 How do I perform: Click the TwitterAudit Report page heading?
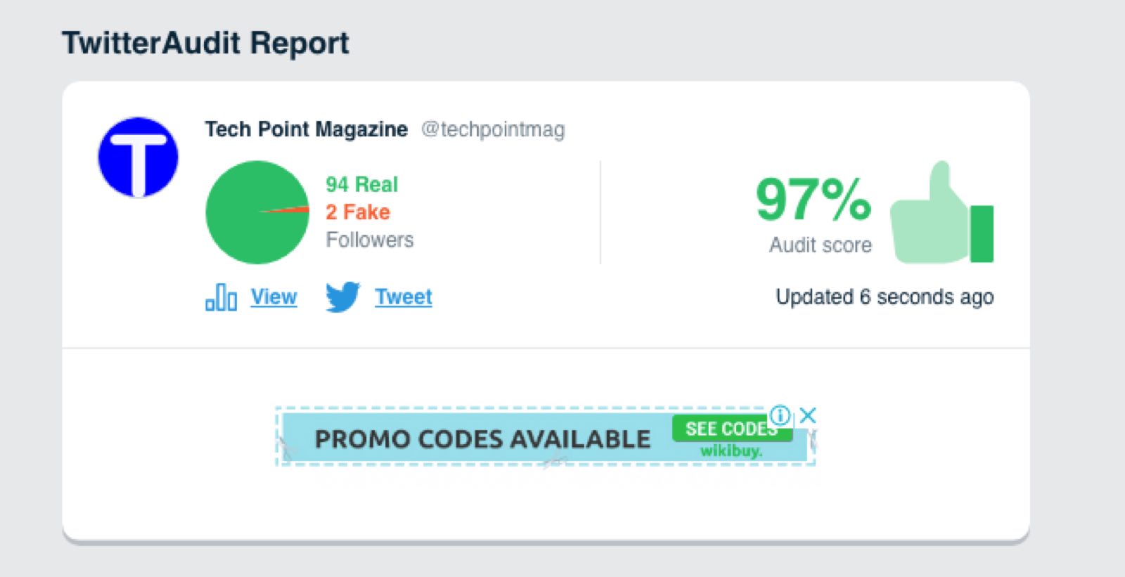205,43
